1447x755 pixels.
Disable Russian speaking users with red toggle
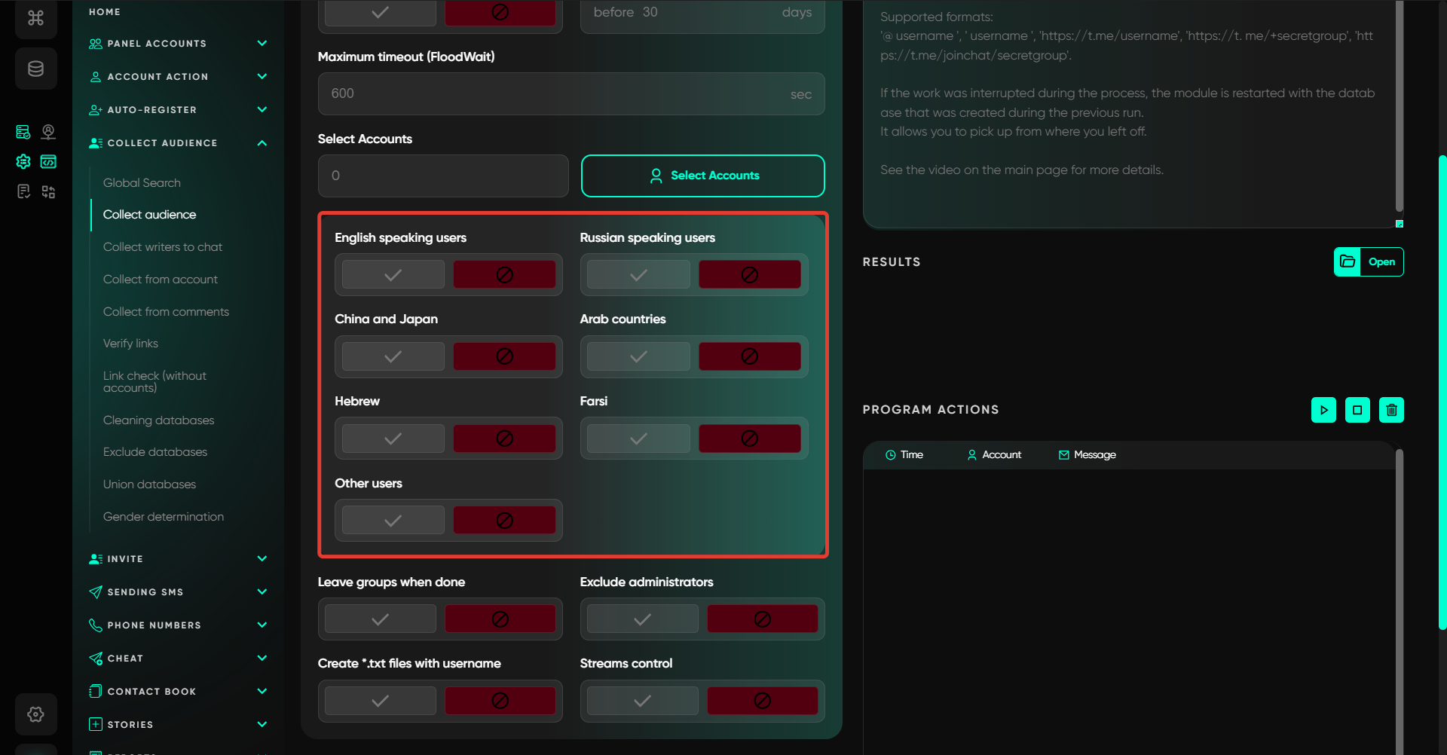tap(749, 275)
